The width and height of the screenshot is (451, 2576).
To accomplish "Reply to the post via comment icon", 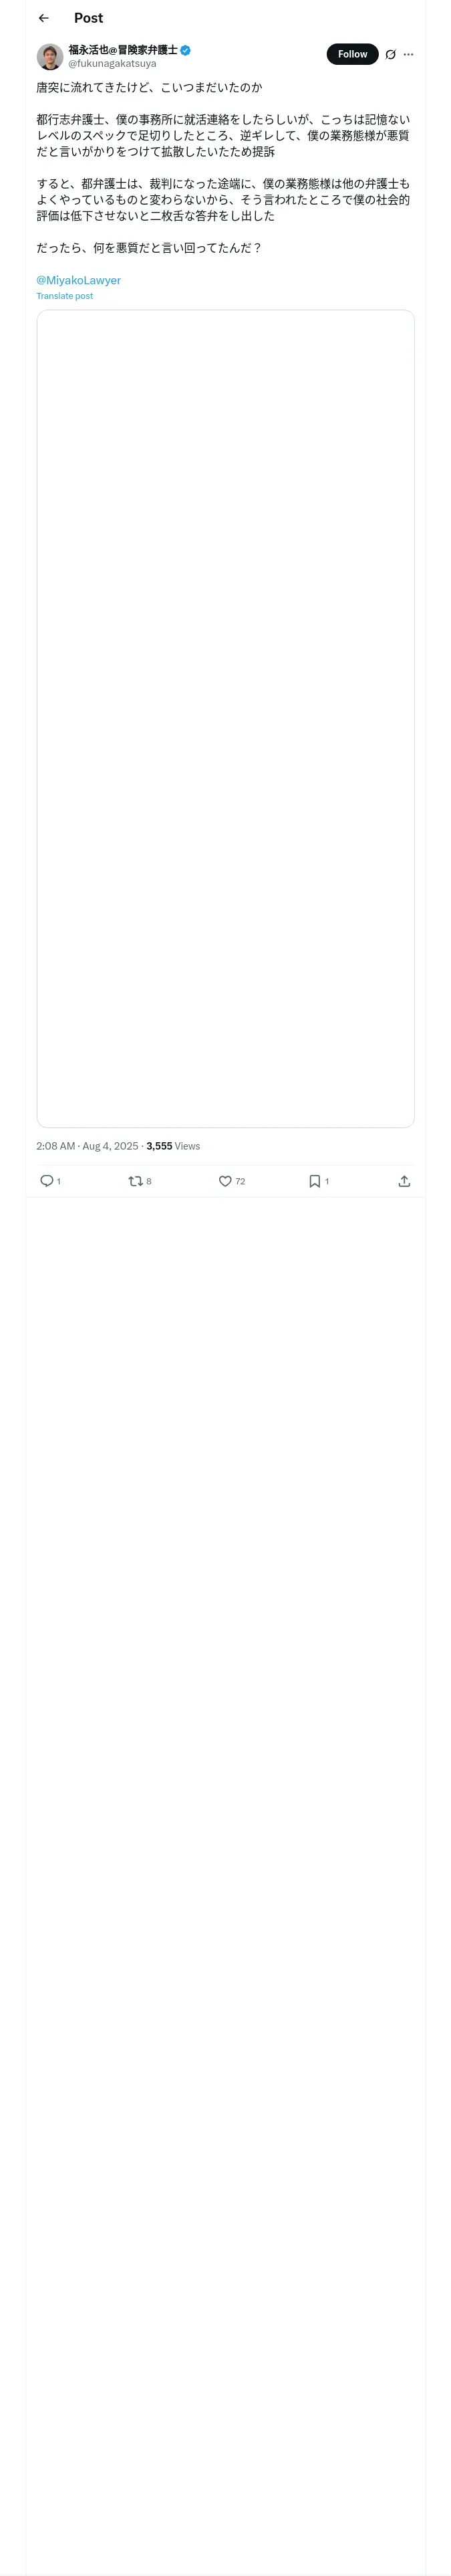I will (47, 1181).
